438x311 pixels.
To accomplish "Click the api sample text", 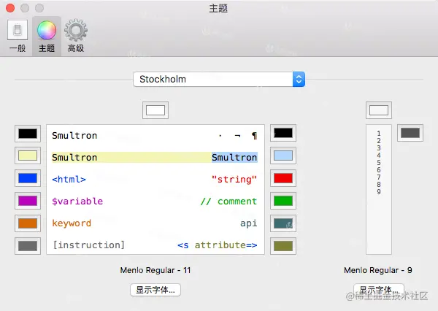I will 249,223.
